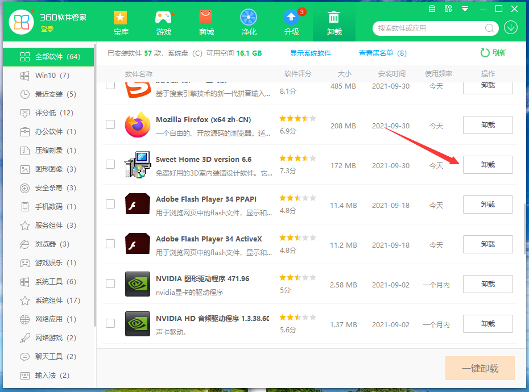Select 全部软件 (64) category
Screen dimensions: 529x392
48,57
